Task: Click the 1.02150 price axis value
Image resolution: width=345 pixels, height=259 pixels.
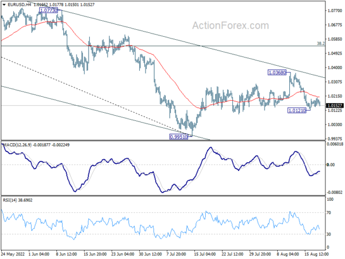Action: pyautogui.click(x=335, y=96)
